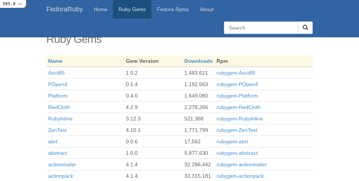Click the 985.8 ms profiler badge
This screenshot has height=181, width=359.
coord(13,4)
